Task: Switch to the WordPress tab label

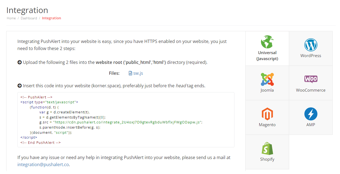Action: 311,55
